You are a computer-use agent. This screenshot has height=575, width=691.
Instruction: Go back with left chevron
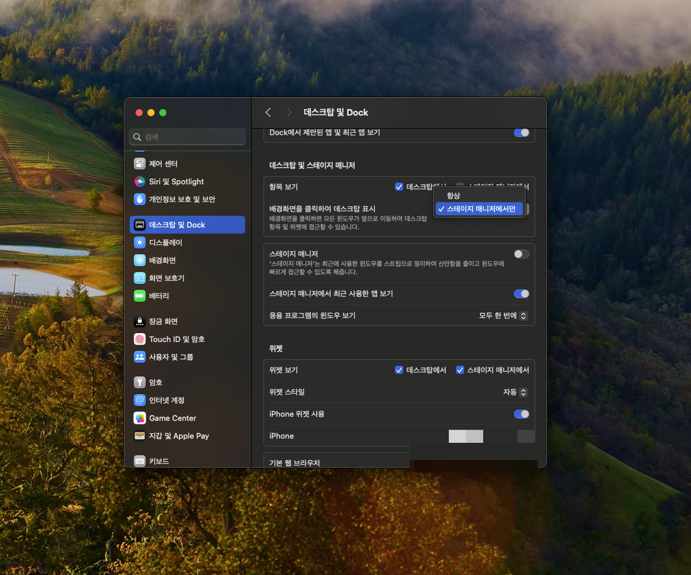coord(268,113)
